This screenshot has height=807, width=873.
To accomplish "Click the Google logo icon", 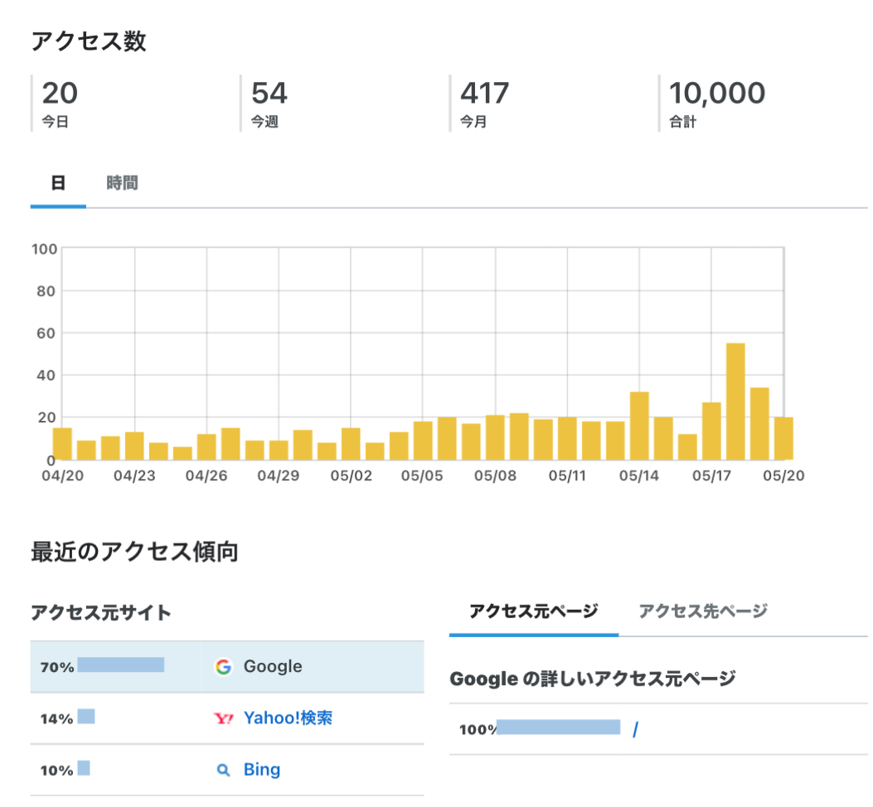I will [x=223, y=666].
